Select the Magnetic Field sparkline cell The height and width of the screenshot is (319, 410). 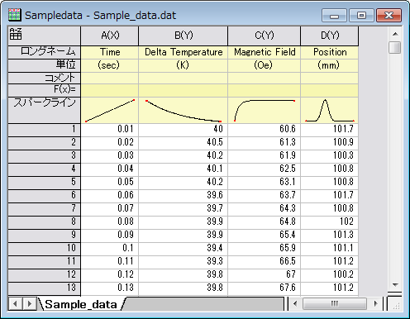point(265,110)
